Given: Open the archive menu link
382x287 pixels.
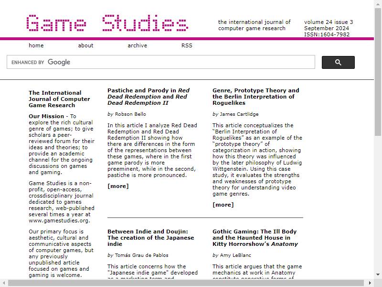Looking at the screenshot, I should coord(138,45).
